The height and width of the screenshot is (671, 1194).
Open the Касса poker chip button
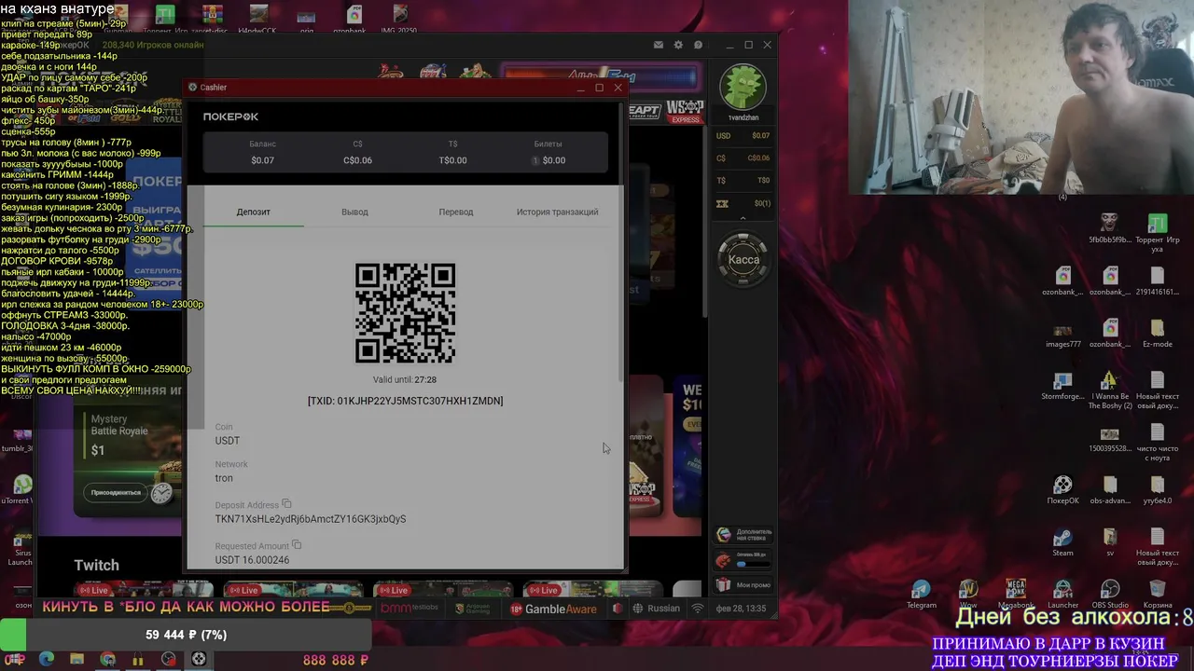pyautogui.click(x=743, y=260)
